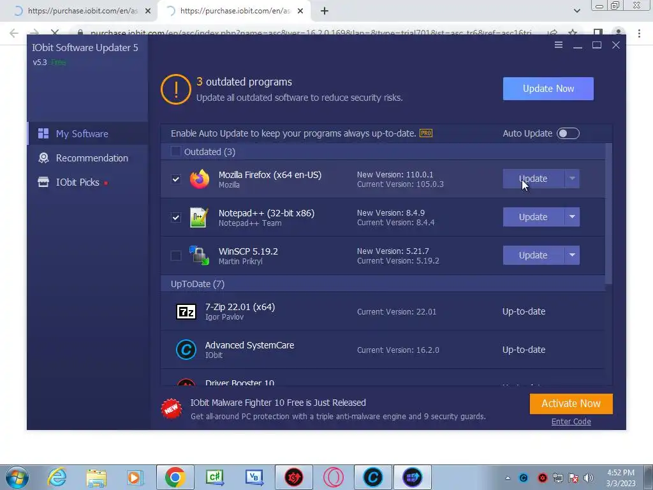
Task: Open Chrome tab search dropdown chevron
Action: point(576,11)
